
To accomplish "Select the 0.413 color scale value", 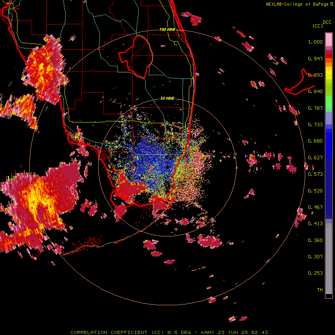I will (315, 224).
